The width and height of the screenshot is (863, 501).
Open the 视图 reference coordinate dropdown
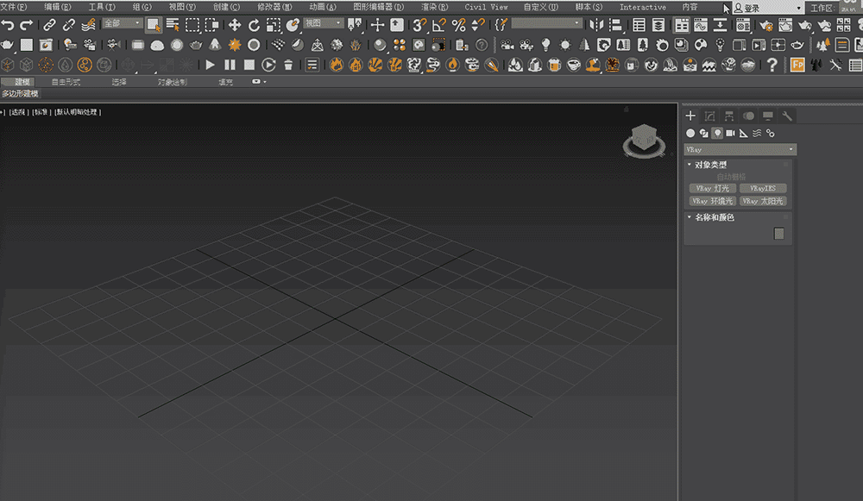[x=324, y=23]
